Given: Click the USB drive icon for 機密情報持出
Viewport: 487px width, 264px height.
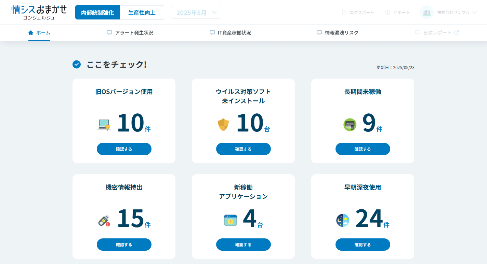Looking at the screenshot, I should pos(105,220).
